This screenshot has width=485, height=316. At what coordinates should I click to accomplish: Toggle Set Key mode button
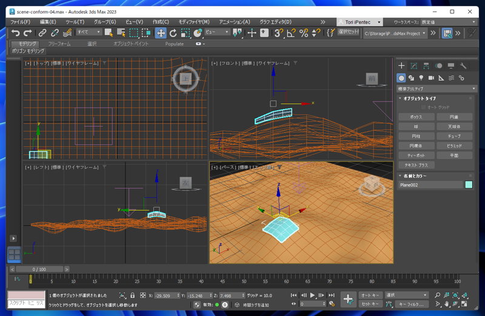coord(370,304)
